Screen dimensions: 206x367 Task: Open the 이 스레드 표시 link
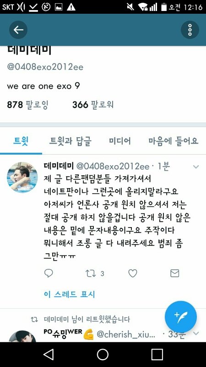pos(70,294)
